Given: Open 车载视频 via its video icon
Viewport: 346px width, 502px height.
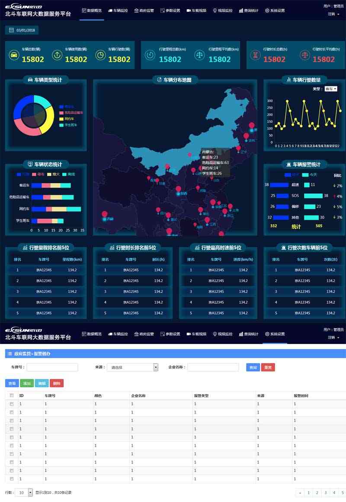Looking at the screenshot, I should coord(188,10).
